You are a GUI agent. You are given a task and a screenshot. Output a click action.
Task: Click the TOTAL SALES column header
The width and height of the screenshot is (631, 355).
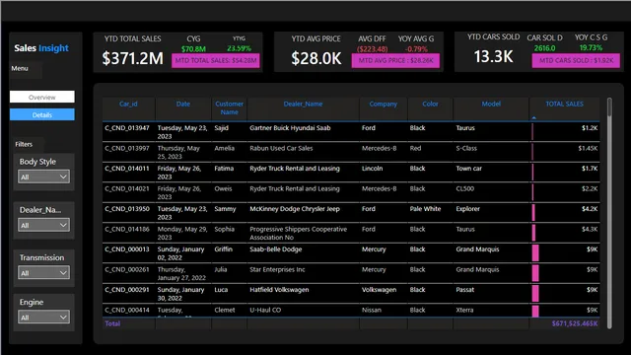tap(564, 104)
